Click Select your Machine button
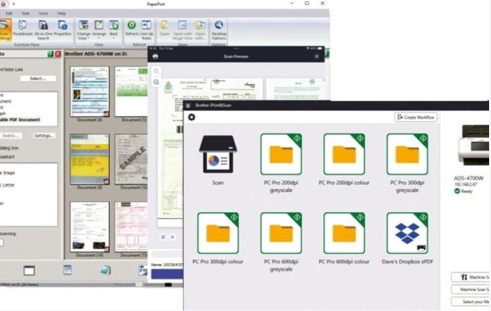491x311 pixels. click(x=470, y=301)
